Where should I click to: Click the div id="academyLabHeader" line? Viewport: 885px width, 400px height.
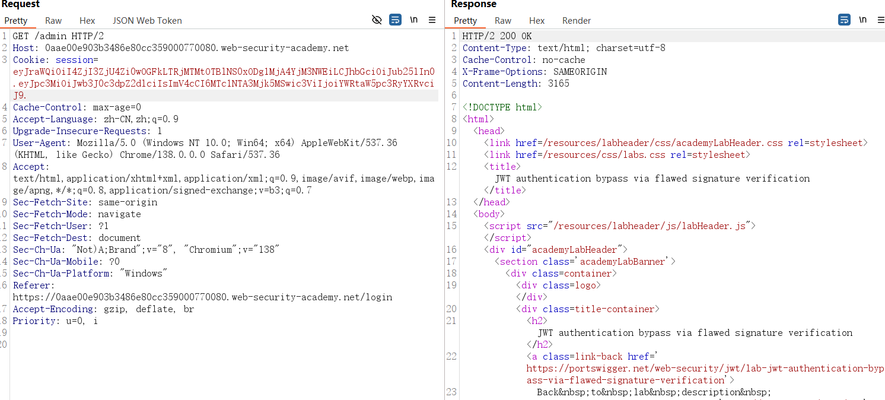556,250
